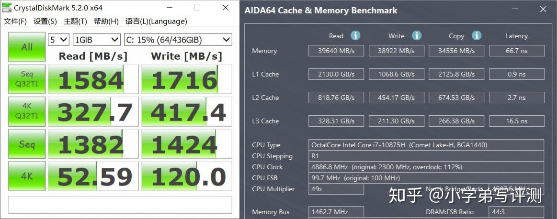Close the CrystalDiskMark window
Image resolution: width=557 pixels, height=219 pixels.
point(226,8)
